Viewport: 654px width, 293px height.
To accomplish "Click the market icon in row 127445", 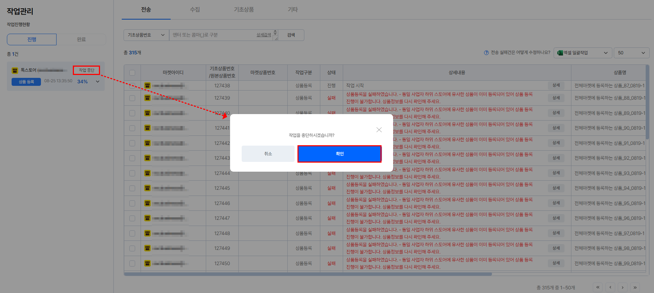I will (x=147, y=188).
